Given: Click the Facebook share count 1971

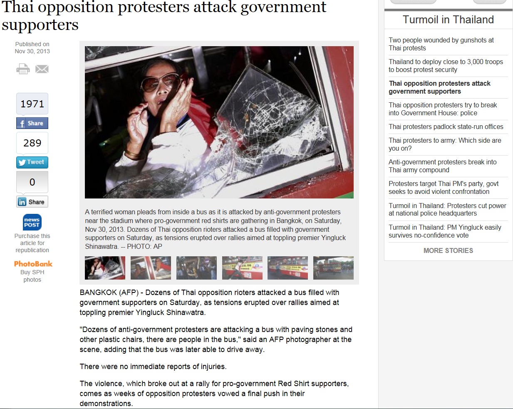Looking at the screenshot, I should point(32,104).
